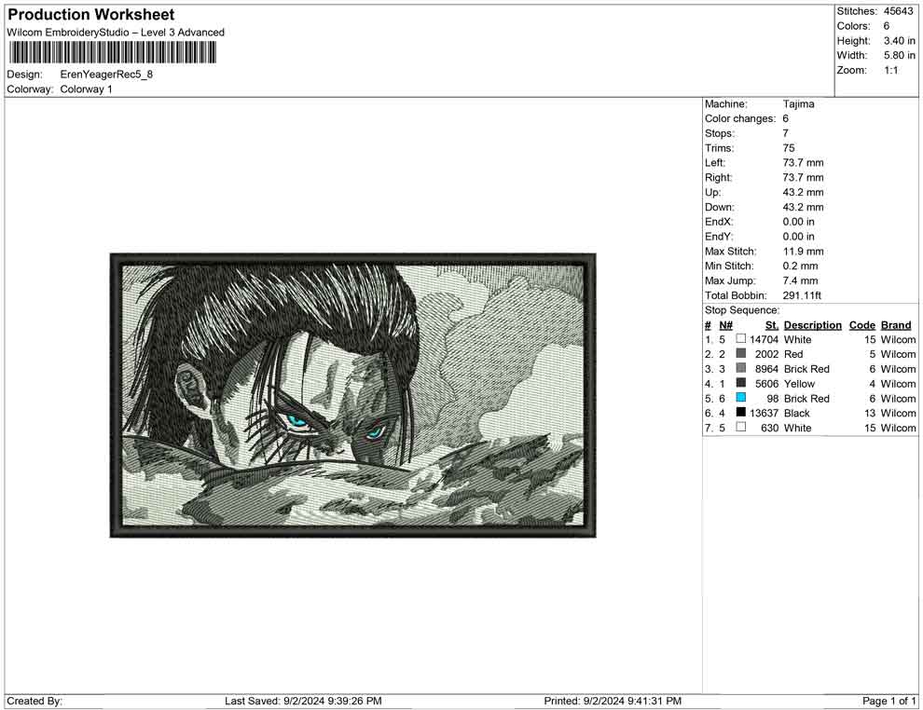Click the Down value 43.2 mm
The height and width of the screenshot is (710, 923).
804,207
